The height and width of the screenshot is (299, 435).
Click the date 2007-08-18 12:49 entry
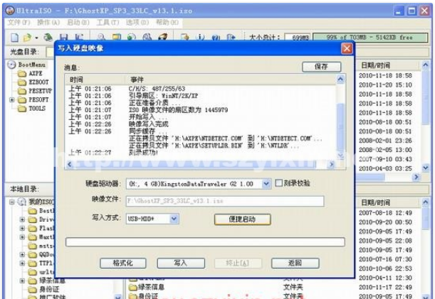coord(385,213)
